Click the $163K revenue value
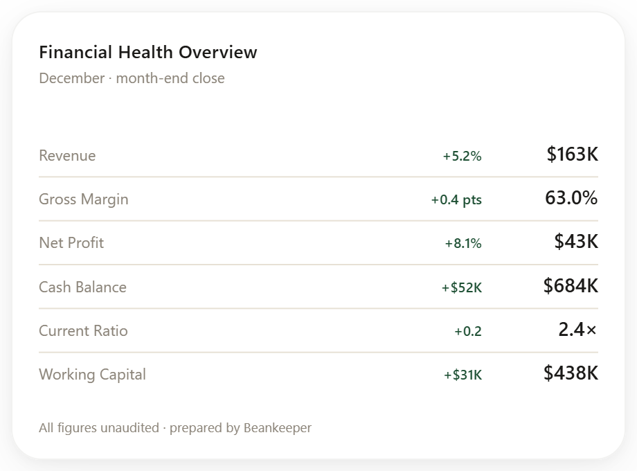637x471 pixels. click(573, 154)
